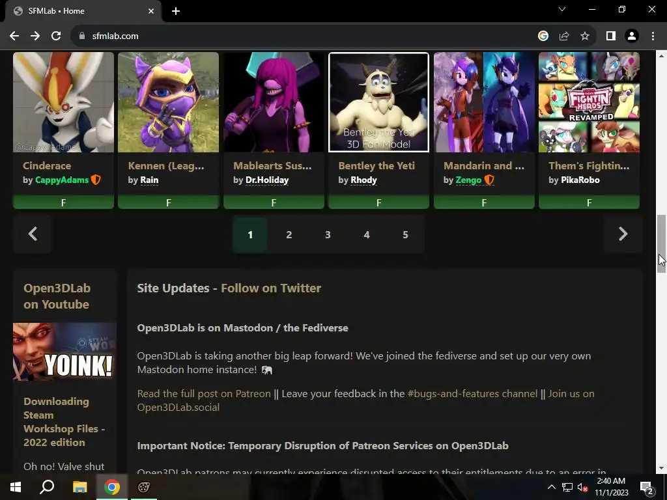The width and height of the screenshot is (667, 500).
Task: Open the Cinderace title link
Action: click(x=47, y=166)
